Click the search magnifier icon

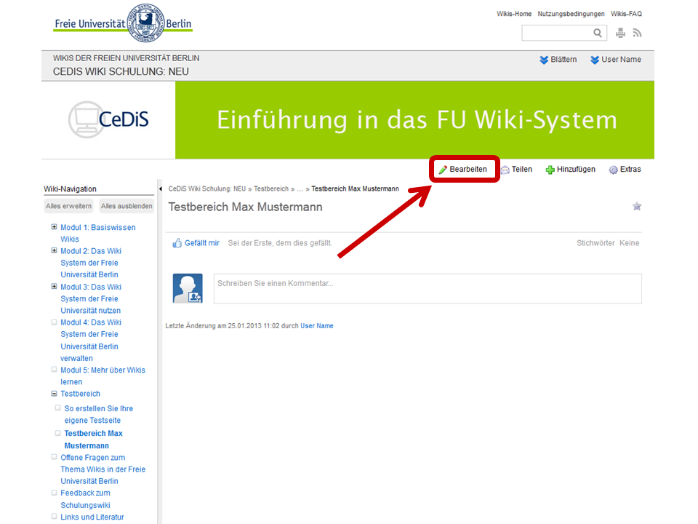pos(598,33)
